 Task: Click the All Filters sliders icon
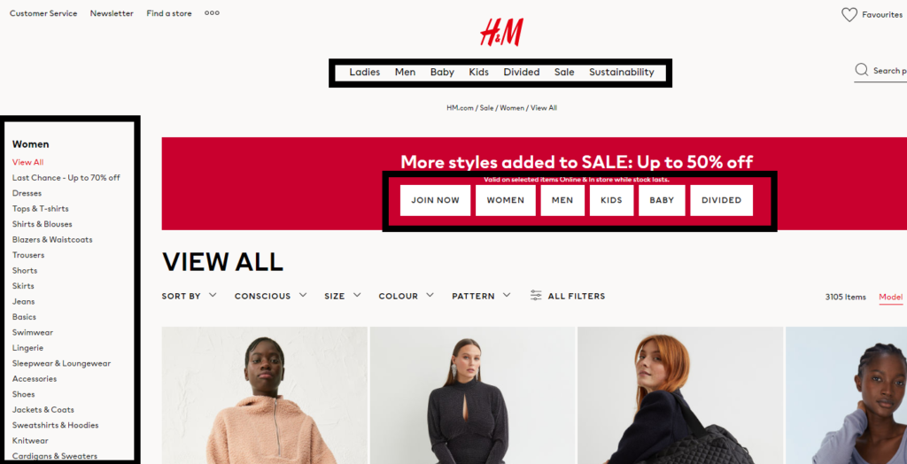tap(536, 296)
